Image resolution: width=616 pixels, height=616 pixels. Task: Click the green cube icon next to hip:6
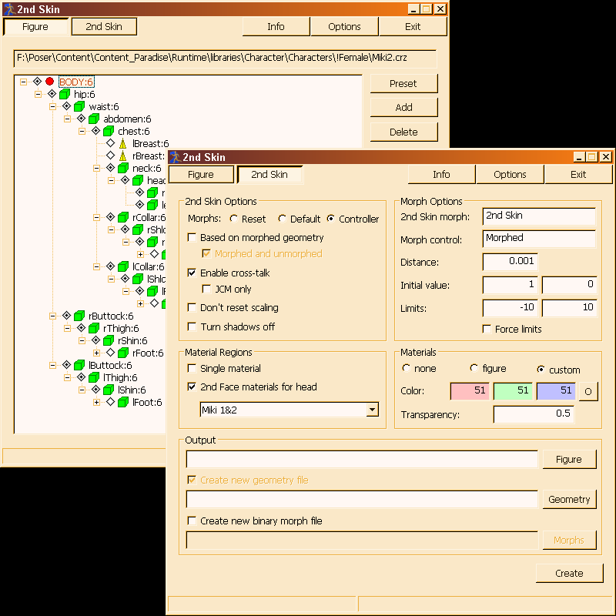[65, 94]
